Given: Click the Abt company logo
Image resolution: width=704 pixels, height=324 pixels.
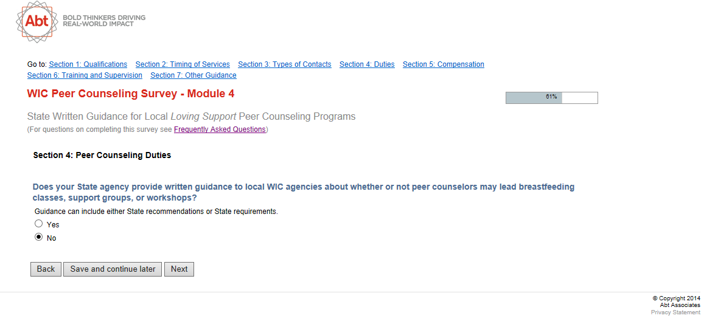Looking at the screenshot, I should click(37, 21).
